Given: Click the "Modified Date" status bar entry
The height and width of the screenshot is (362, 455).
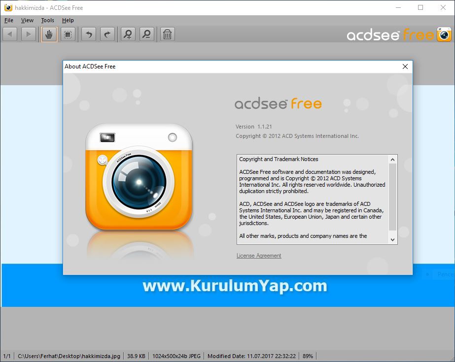Looking at the screenshot, I should click(251, 356).
